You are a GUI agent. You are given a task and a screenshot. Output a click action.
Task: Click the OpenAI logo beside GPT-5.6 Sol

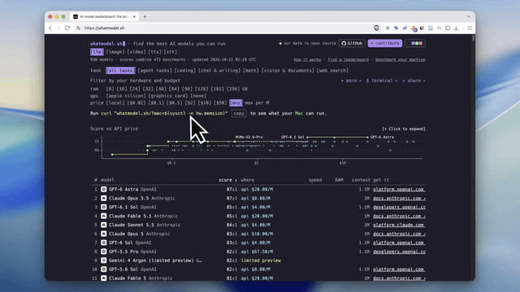[x=103, y=269]
